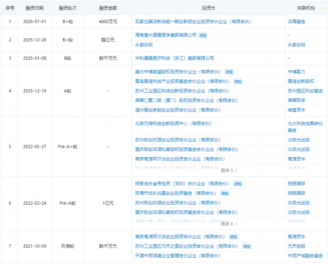
Task: Open 南京苇渡阿尔法 link in Pre-A+轮 row
Action: 180,159
